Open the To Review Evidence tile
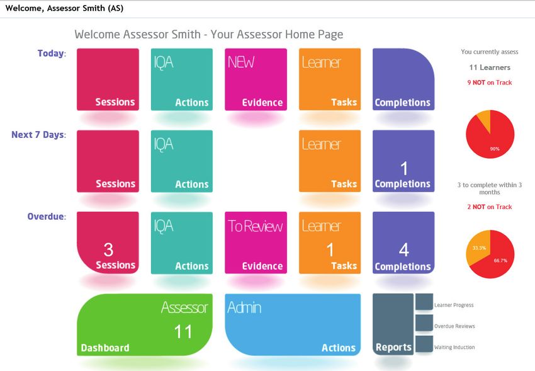The width and height of the screenshot is (535, 371). click(x=256, y=243)
